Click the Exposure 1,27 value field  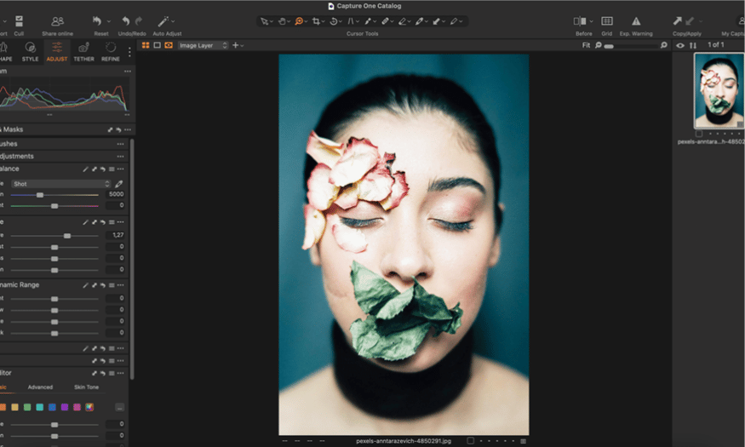click(x=116, y=235)
